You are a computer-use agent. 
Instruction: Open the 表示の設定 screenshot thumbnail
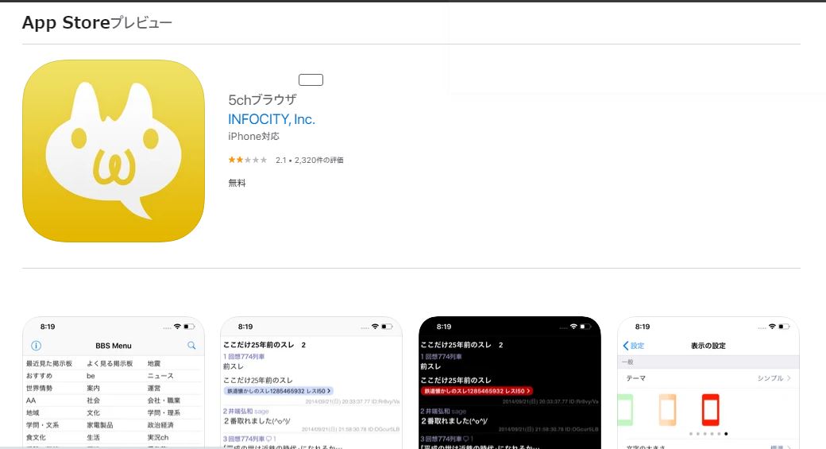[x=708, y=382]
